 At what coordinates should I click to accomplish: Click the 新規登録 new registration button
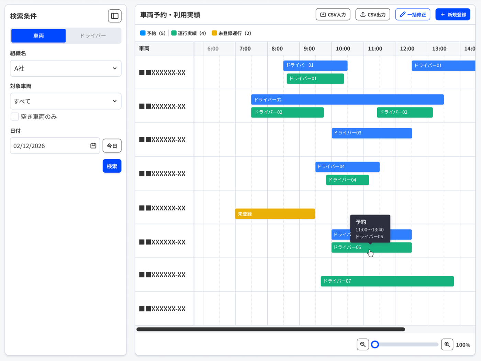coord(453,14)
